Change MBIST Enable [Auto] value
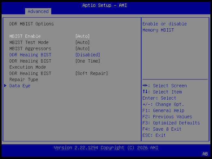The image size is (212, 159). coord(83,36)
